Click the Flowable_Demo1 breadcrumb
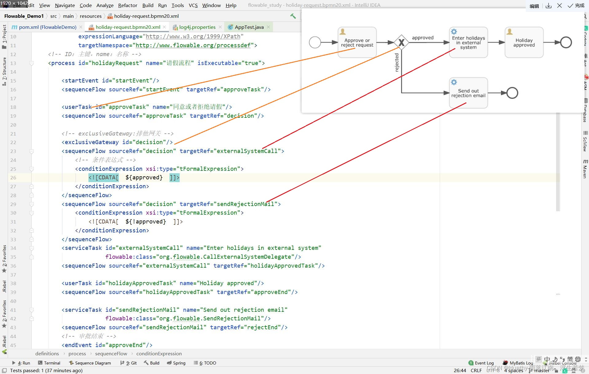Viewport: 589px width, 374px height. [x=24, y=16]
